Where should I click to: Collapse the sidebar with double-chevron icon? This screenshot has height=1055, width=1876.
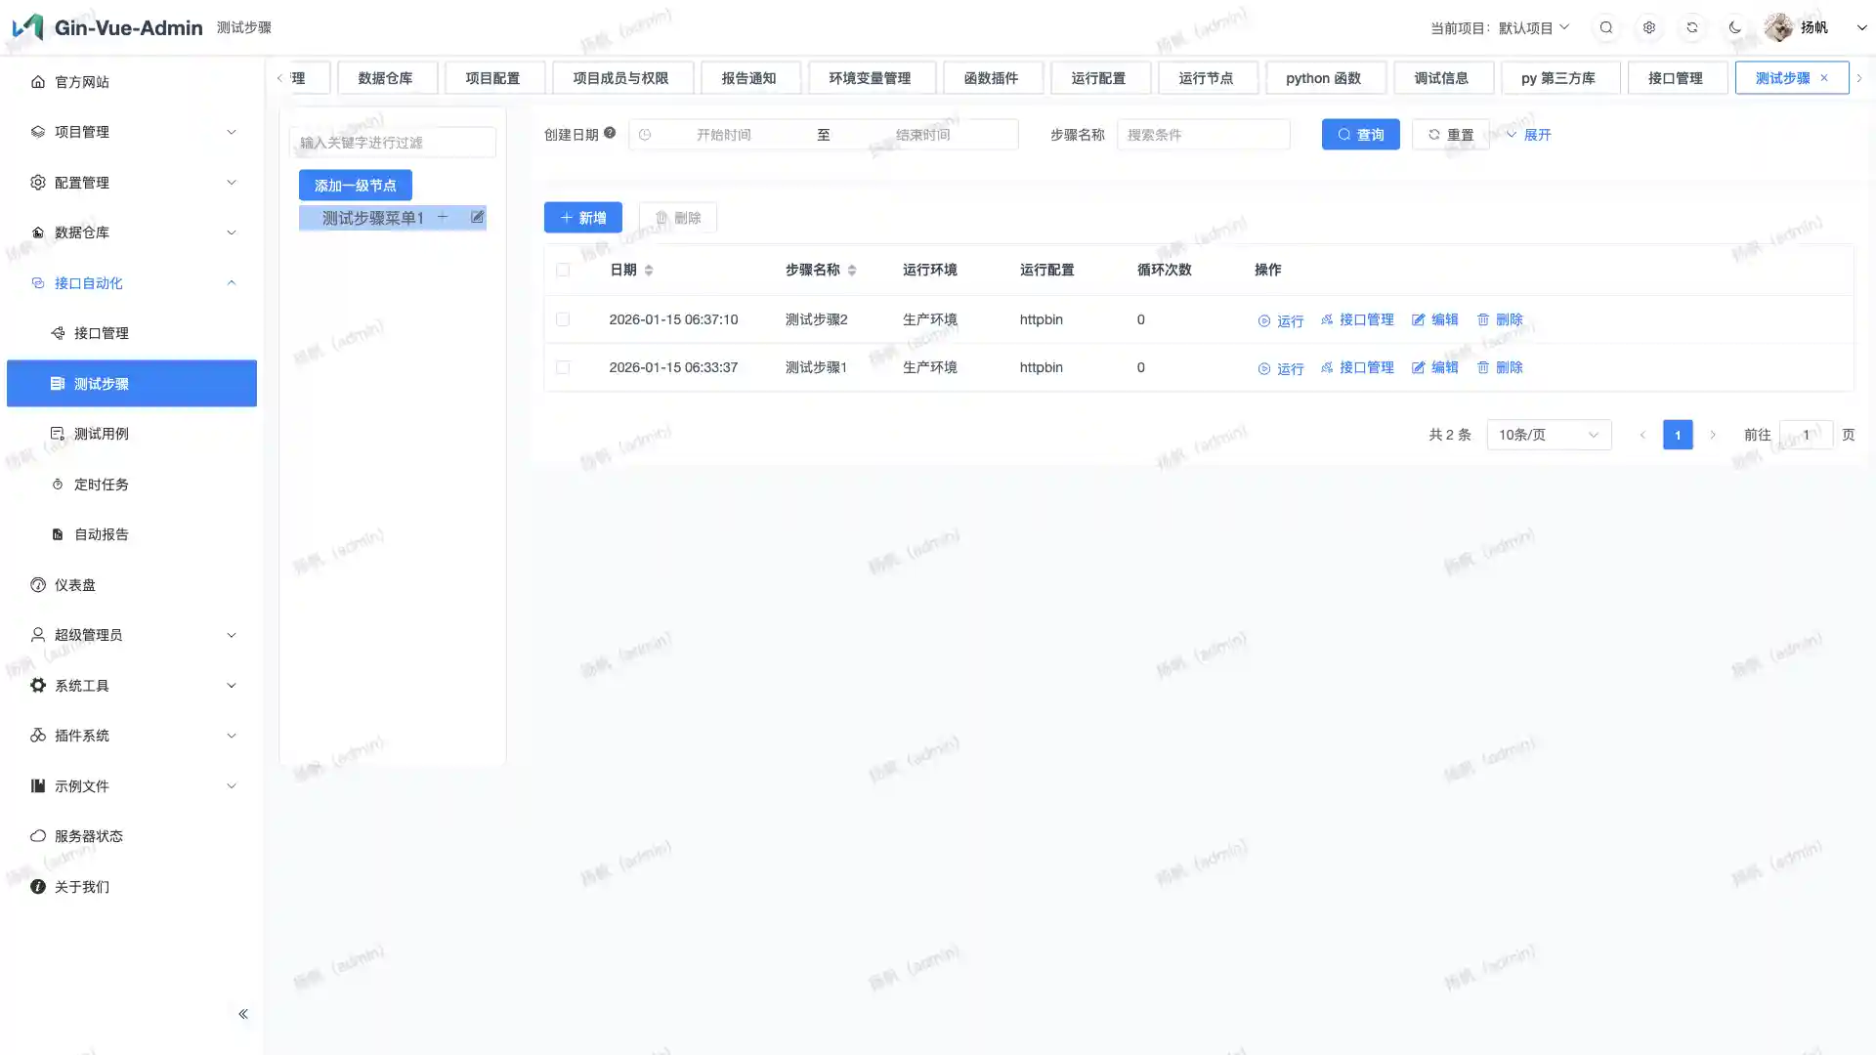243,1014
